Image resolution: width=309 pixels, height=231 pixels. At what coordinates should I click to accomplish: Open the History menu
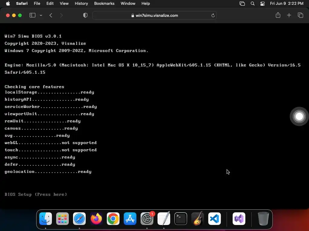tap(81, 3)
